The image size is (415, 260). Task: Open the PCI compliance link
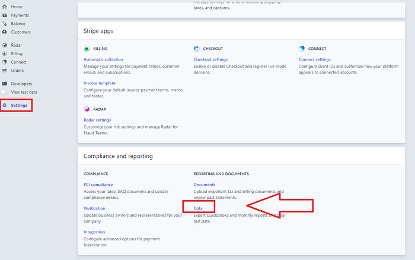point(98,185)
